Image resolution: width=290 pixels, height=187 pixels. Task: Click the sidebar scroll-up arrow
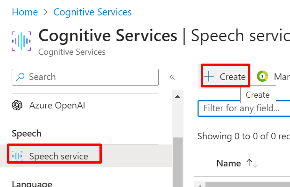177,96
